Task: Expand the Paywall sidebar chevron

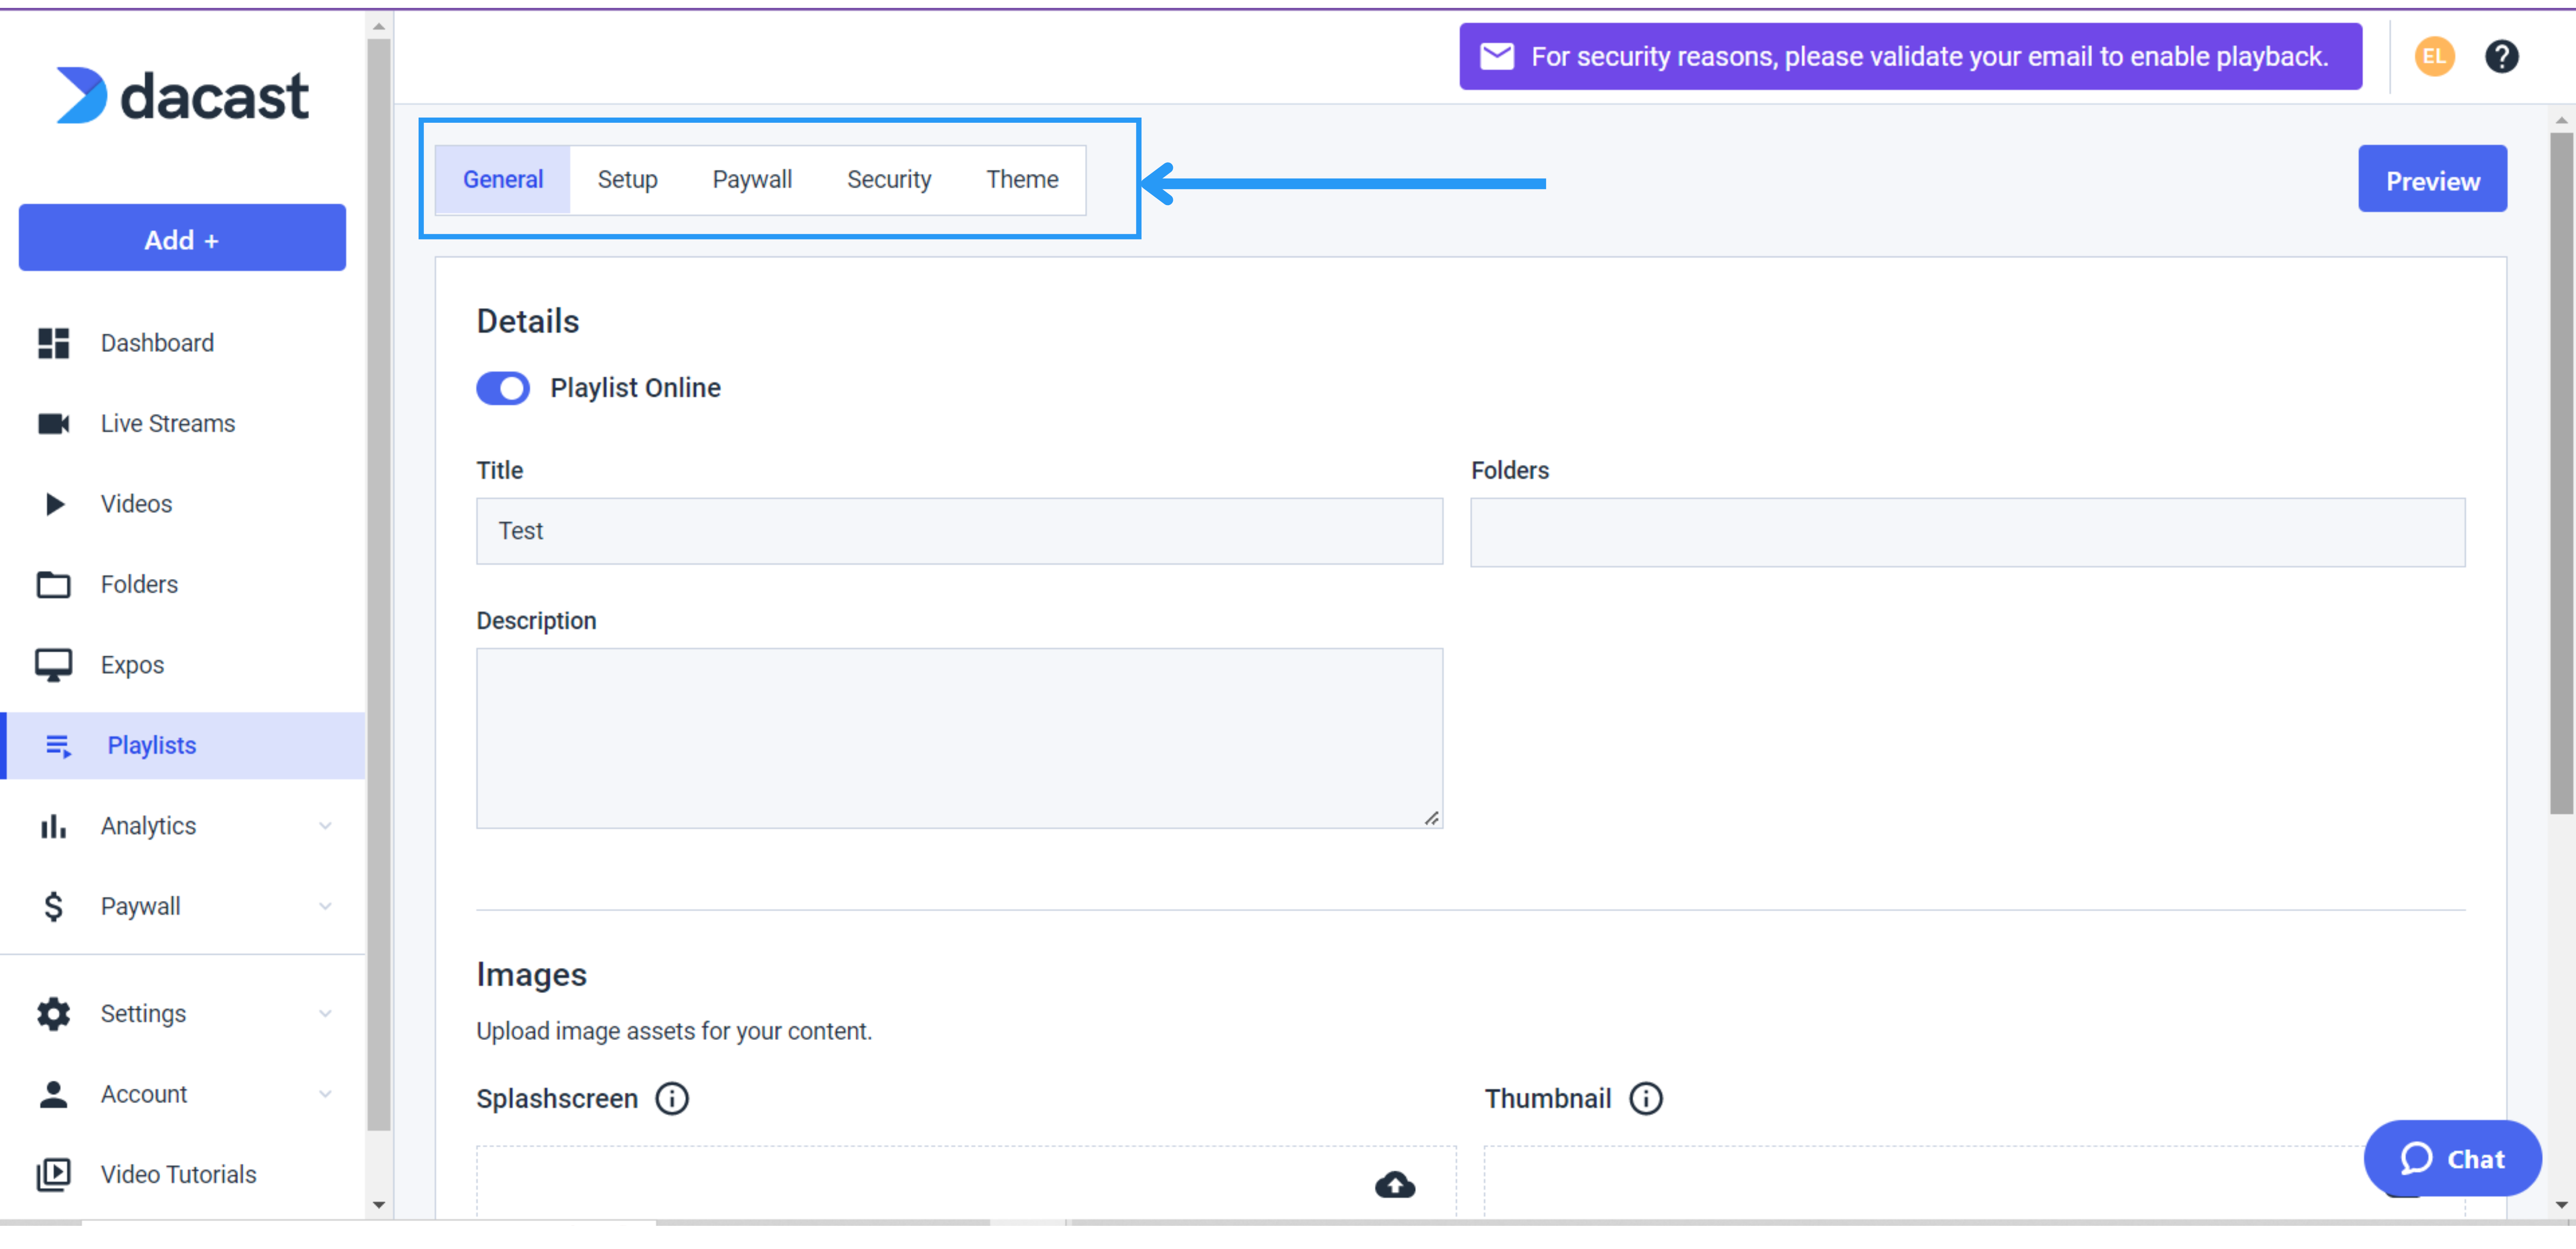Action: point(325,907)
